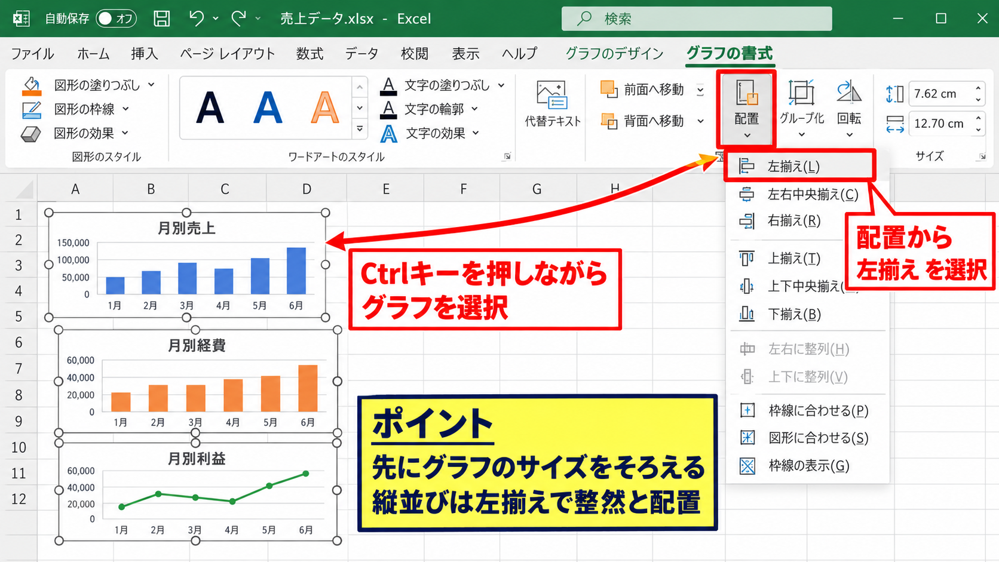Expand the WordArt styles gallery
The height and width of the screenshot is (562, 999).
pos(360,129)
